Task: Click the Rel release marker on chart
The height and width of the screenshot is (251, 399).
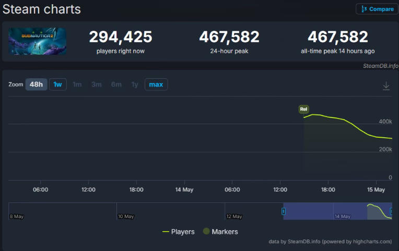Action: pyautogui.click(x=303, y=109)
